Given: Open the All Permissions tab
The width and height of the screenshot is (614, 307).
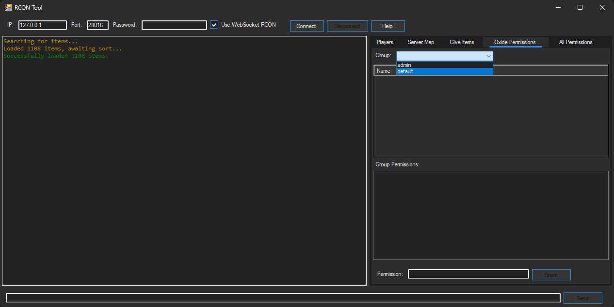Looking at the screenshot, I should pos(575,42).
